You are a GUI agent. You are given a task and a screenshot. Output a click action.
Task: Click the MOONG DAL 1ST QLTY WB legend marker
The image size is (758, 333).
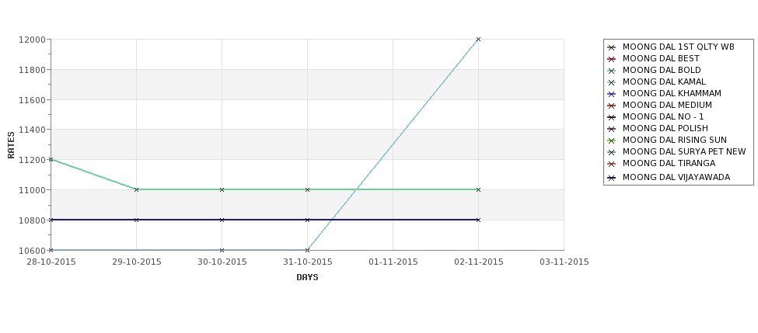(612, 47)
